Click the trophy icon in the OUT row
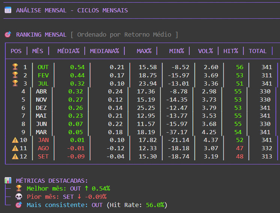280x213 pixels. tap(15, 67)
